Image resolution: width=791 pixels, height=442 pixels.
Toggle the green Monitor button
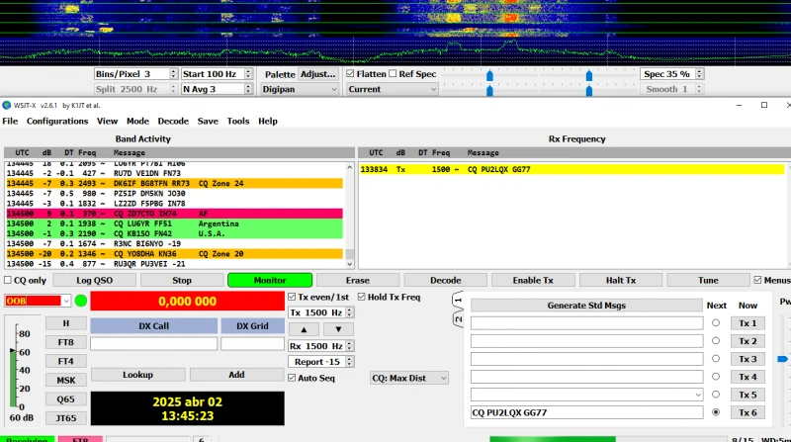[270, 281]
